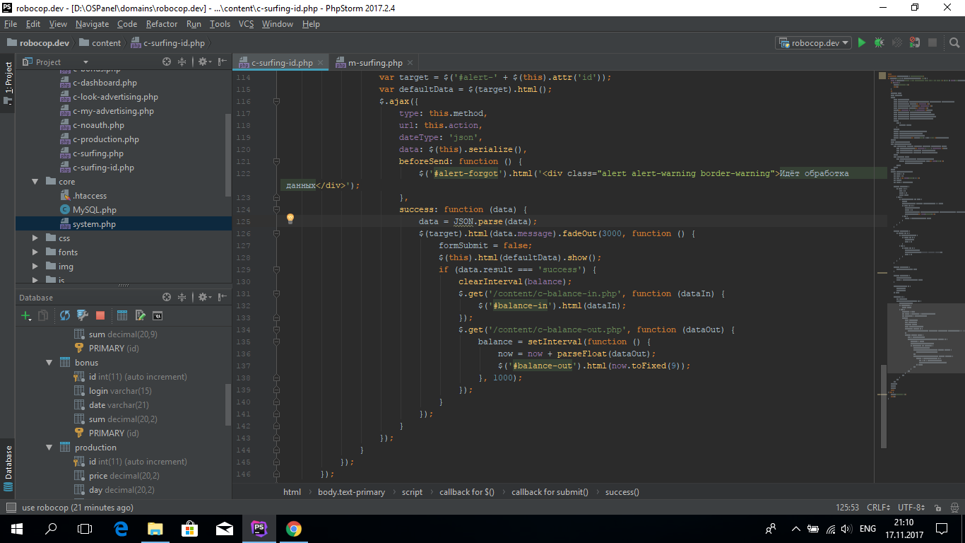Toggle the file read-only lock icon in status bar
Image resolution: width=965 pixels, height=543 pixels.
pos(938,508)
